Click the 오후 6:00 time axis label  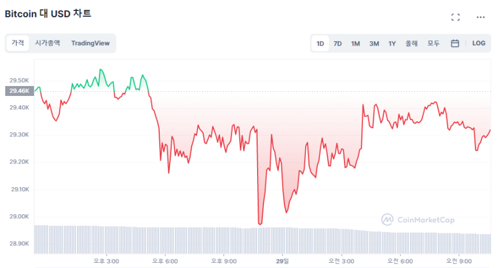click(166, 261)
